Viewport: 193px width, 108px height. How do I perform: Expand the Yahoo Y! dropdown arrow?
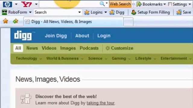click(x=36, y=4)
